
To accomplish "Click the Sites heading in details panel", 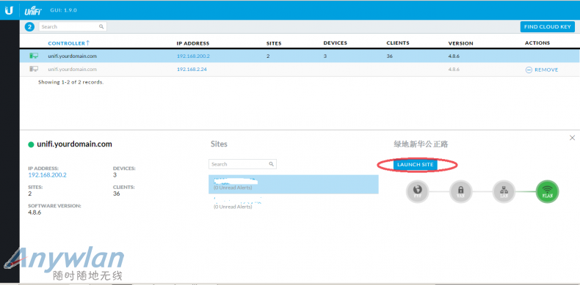I will tap(219, 144).
